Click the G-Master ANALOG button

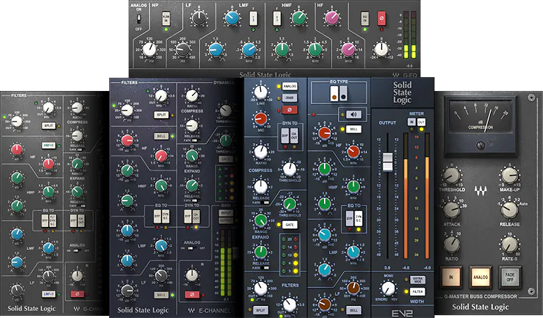(480, 277)
